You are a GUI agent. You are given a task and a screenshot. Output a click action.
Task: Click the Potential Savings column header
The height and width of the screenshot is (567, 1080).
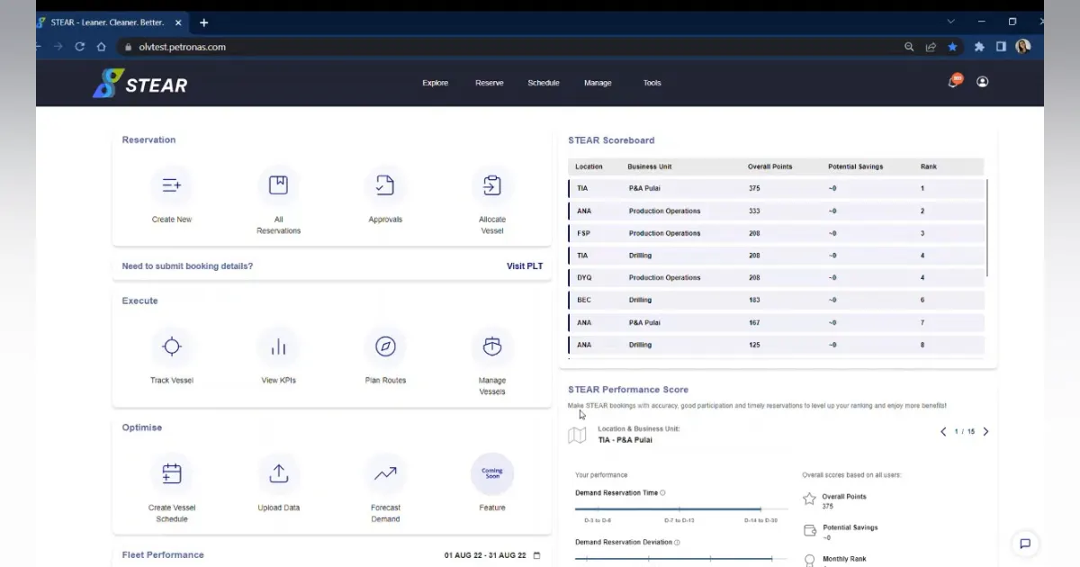855,166
